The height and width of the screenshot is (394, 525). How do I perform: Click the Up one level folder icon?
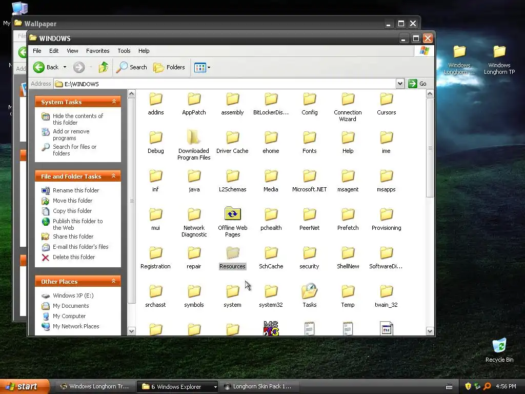(x=104, y=67)
